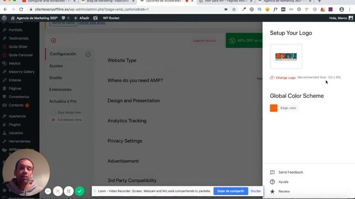The width and height of the screenshot is (355, 199).
Task: Click Send Feedback in side panel
Action: (x=287, y=172)
